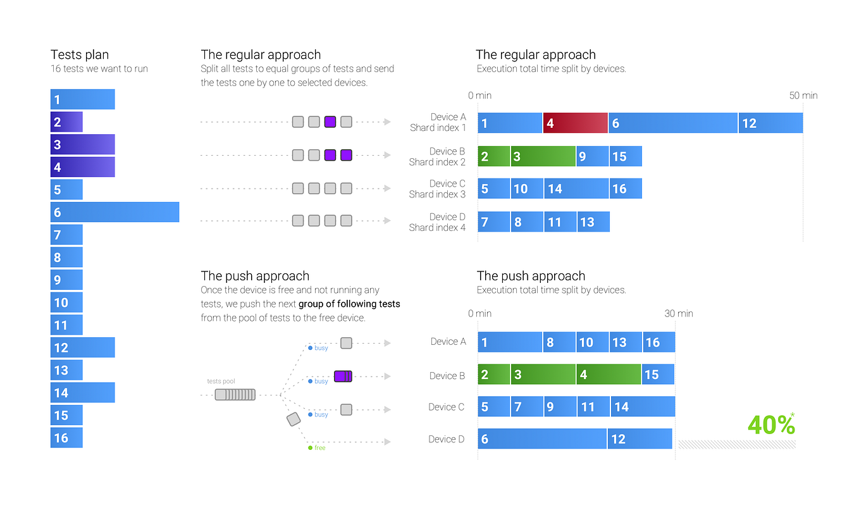Viewport: 859px width, 510px height.
Task: Click the green free status dot
Action: click(310, 448)
